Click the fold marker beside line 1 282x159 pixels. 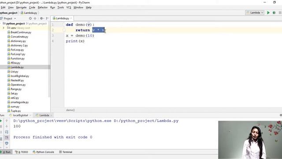coord(64,25)
